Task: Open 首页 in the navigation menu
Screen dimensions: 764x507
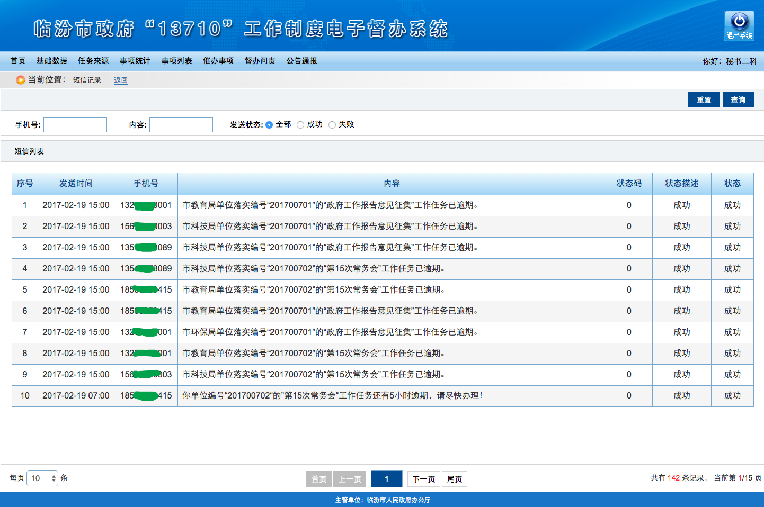Action: click(18, 61)
